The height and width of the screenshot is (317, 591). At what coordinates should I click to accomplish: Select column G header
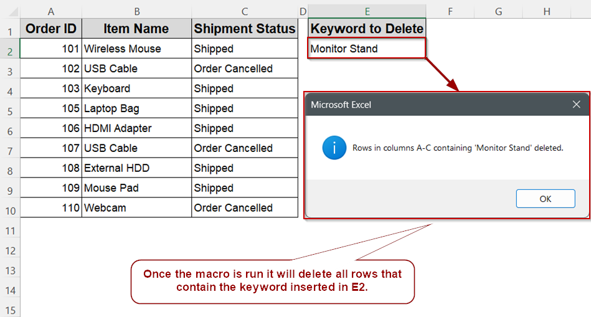click(x=498, y=12)
